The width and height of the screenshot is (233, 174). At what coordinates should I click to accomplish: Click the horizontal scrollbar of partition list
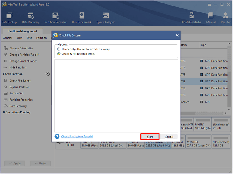(x=202, y=113)
